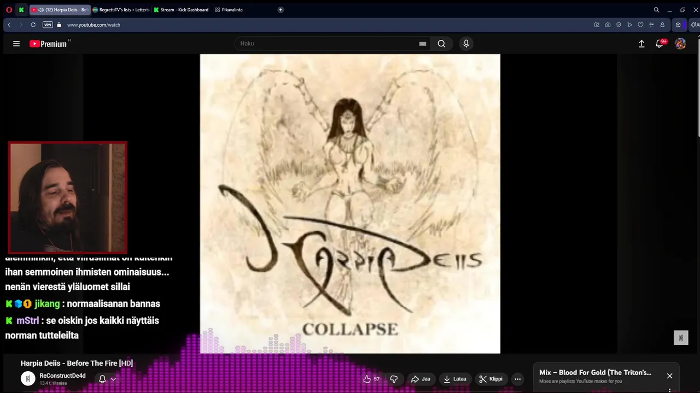Open the Opera account profile icon
700x393 pixels.
(662, 25)
